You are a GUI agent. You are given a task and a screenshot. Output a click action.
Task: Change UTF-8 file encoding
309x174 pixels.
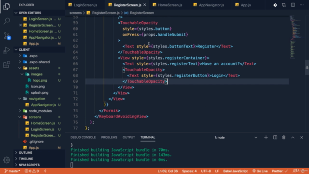click(206, 171)
